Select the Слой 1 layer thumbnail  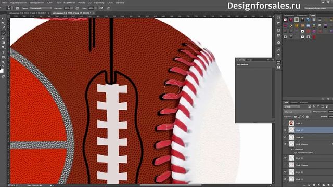tap(291, 123)
